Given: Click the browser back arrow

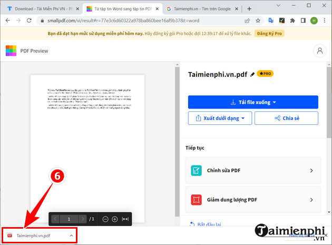Looking at the screenshot, I should (7, 21).
